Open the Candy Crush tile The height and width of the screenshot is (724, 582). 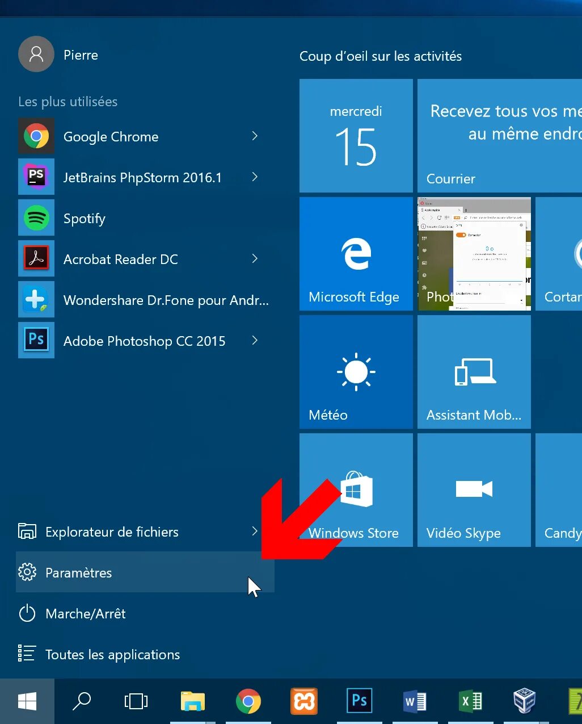coord(559,490)
